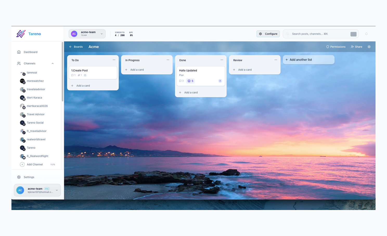This screenshot has height=236, width=387.
Task: Collapse the Channels section chevron
Action: 53,63
